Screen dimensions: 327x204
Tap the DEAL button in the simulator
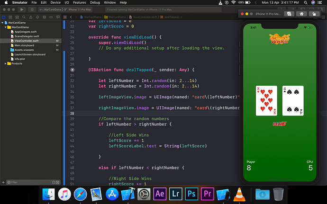(279, 124)
